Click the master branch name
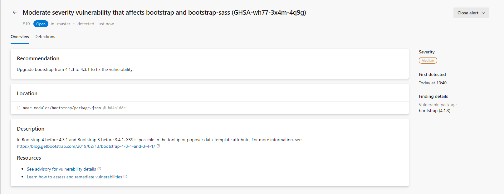Image resolution: width=504 pixels, height=194 pixels. pos(64,24)
